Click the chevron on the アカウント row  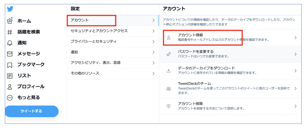(153, 20)
